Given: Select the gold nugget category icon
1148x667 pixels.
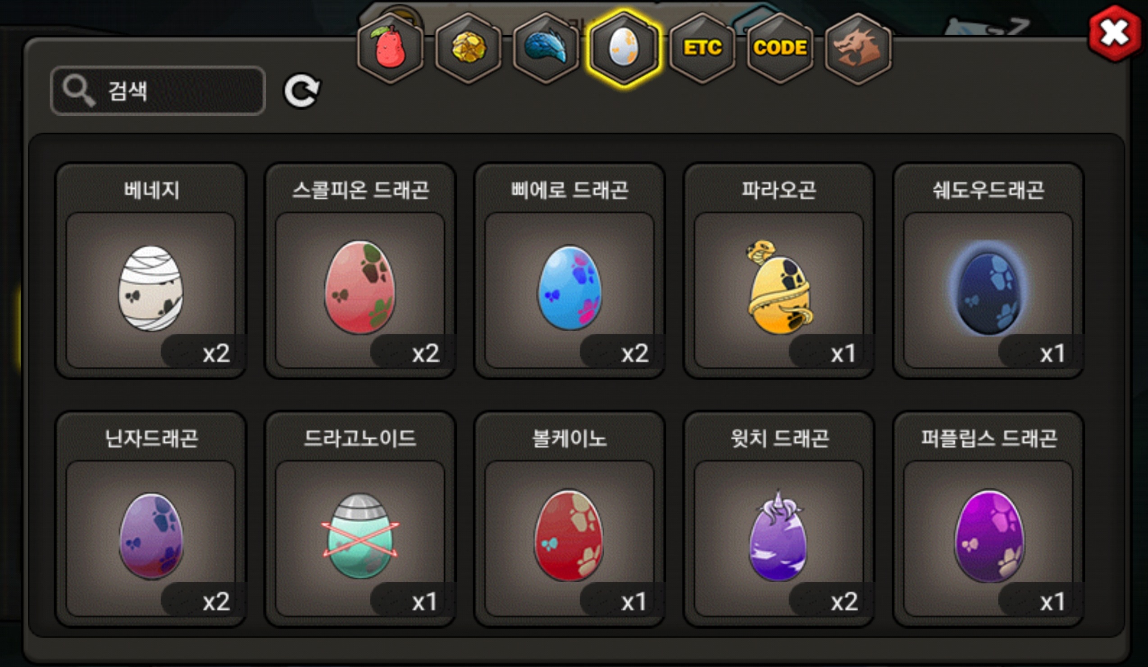Looking at the screenshot, I should 468,48.
